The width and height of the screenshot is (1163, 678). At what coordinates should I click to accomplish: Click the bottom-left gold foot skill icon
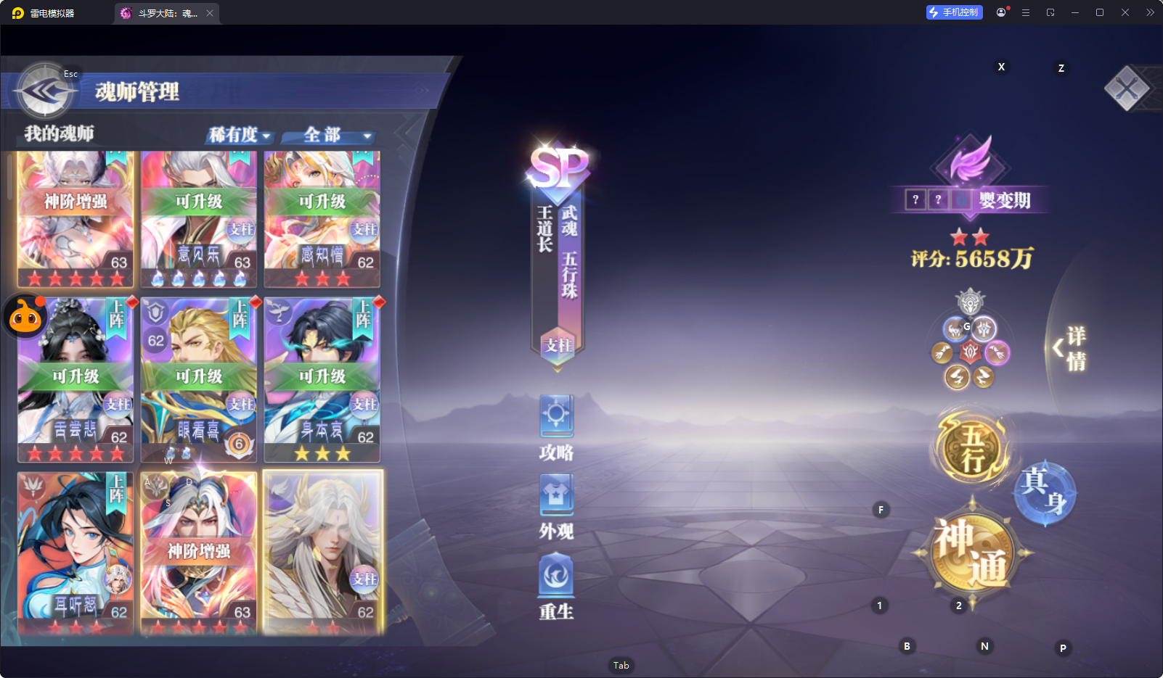[x=957, y=376]
